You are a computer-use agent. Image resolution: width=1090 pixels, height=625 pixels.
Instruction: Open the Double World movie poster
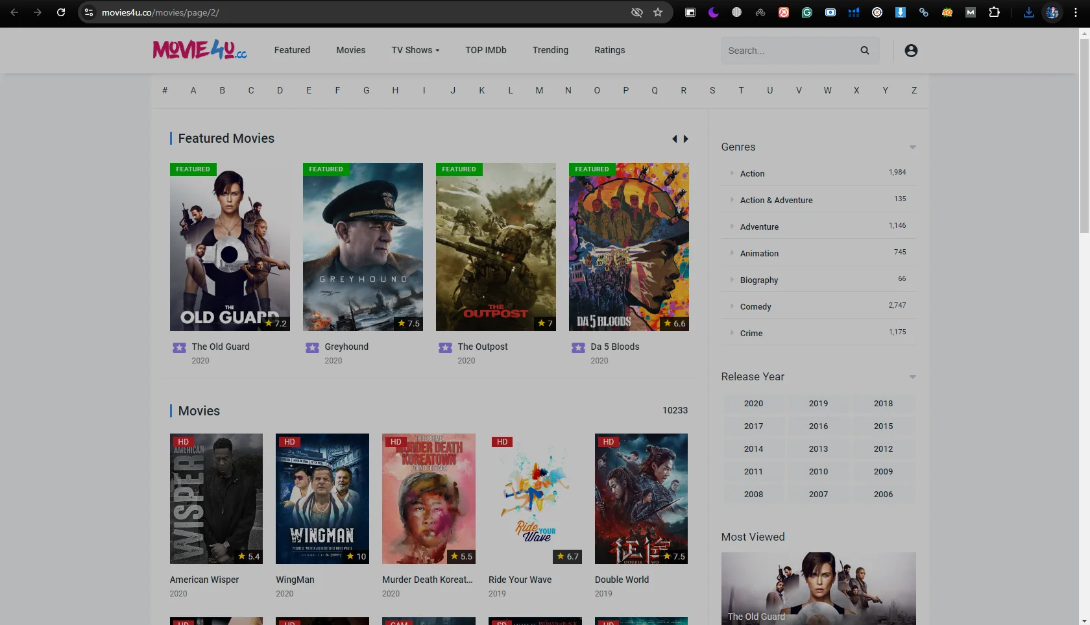pyautogui.click(x=641, y=498)
